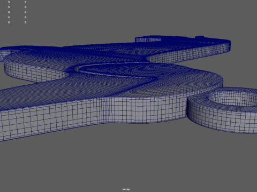
Task: Click the bottom-row left HUD zero
Action: [9, 22]
